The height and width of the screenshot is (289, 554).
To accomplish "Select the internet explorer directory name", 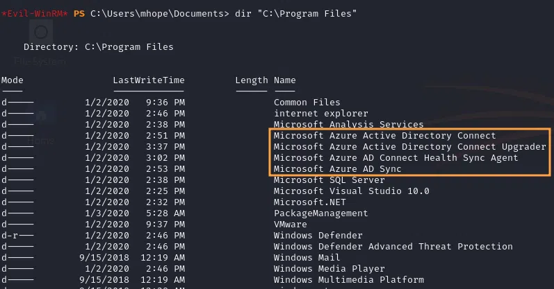I will click(x=321, y=114).
